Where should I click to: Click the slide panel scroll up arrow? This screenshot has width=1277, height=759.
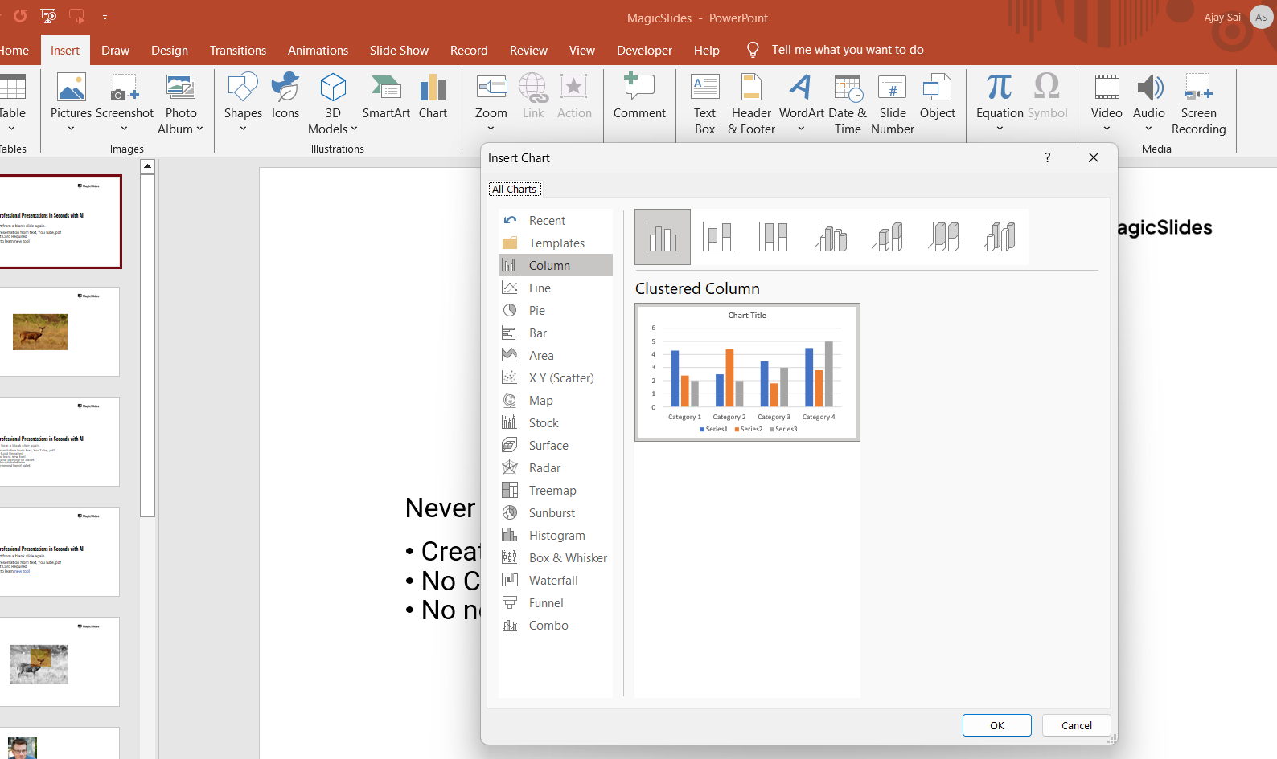click(147, 166)
